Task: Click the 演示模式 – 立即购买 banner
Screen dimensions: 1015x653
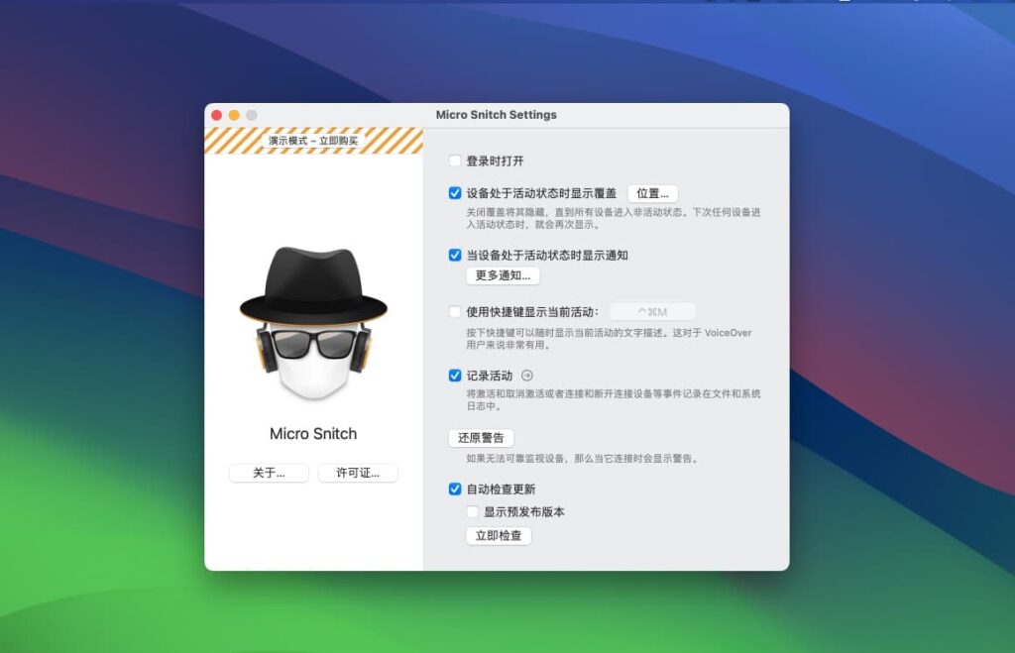Action: pos(313,140)
